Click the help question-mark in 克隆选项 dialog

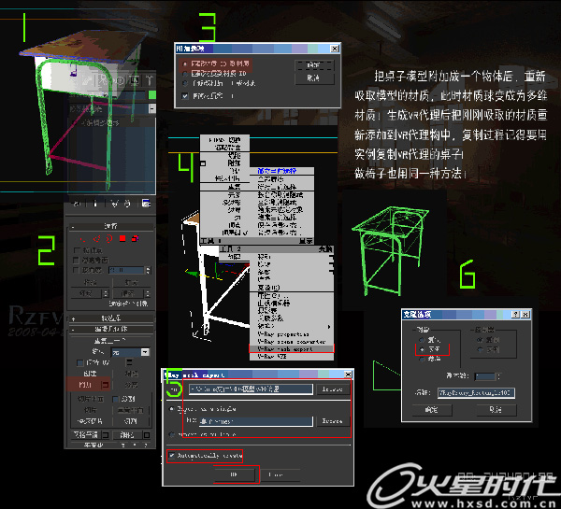515,314
